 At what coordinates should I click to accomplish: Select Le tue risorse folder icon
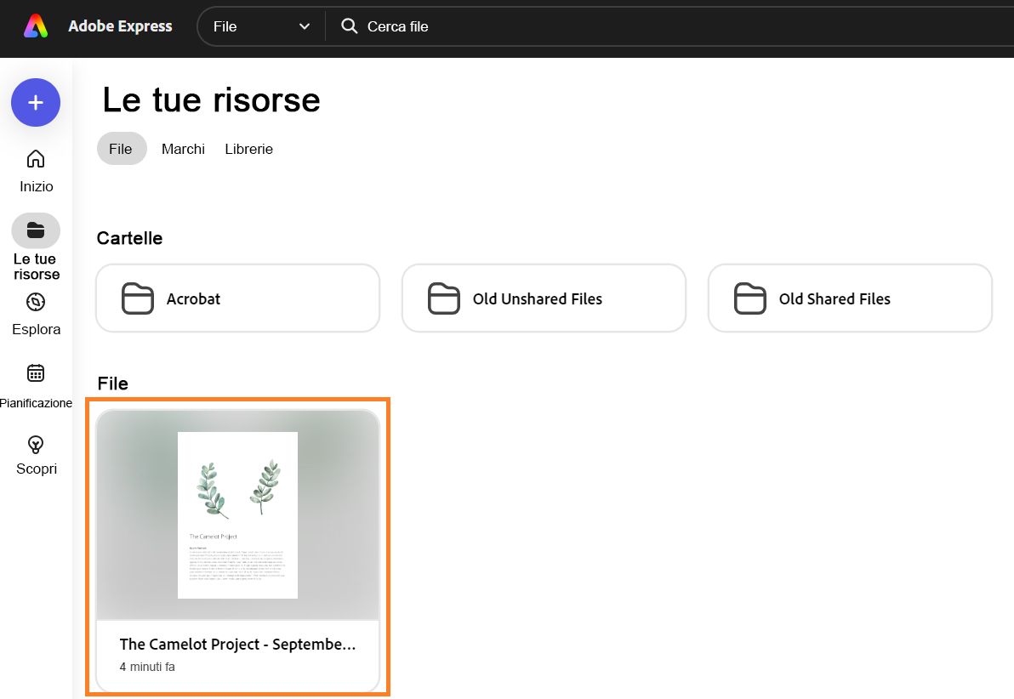pos(36,230)
